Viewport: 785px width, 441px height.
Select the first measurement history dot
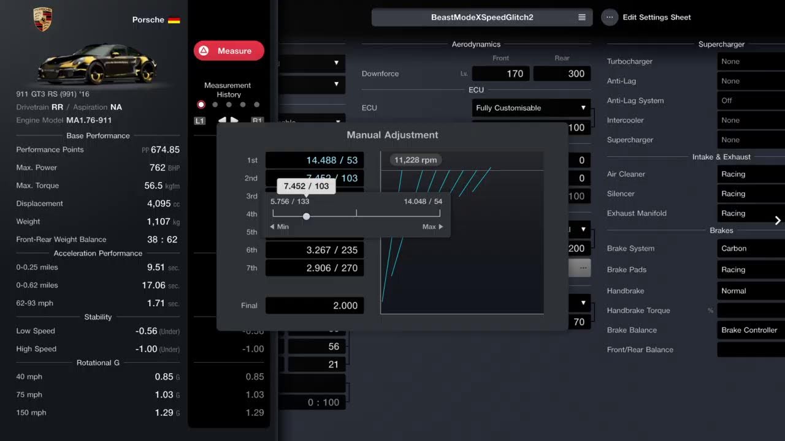201,105
